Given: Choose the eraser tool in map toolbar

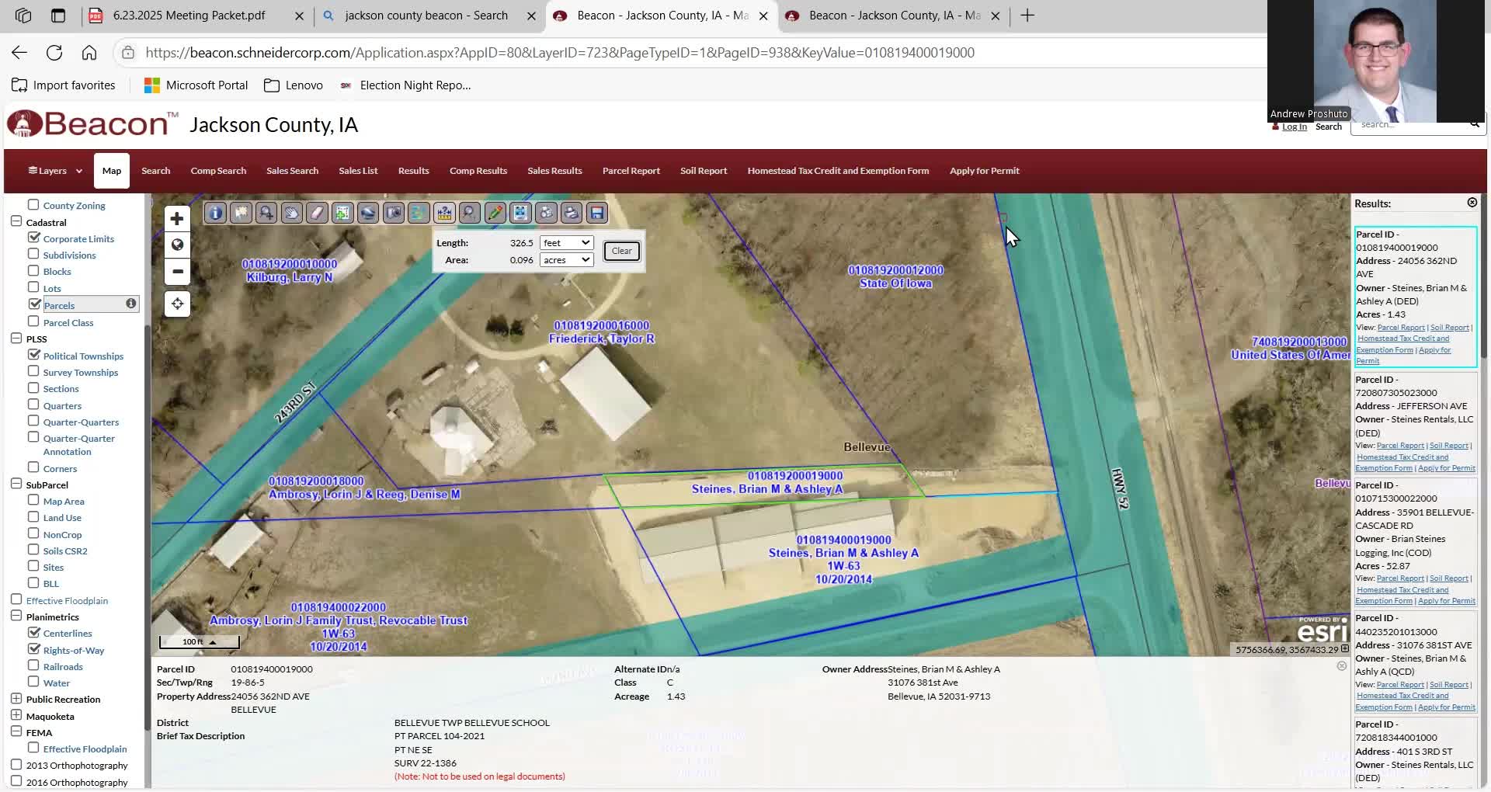Looking at the screenshot, I should pyautogui.click(x=317, y=213).
